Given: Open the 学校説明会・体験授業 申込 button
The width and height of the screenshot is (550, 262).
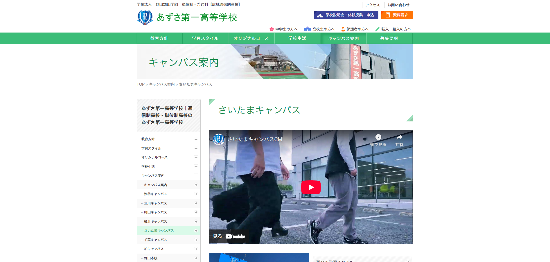Looking at the screenshot, I should click(346, 15).
